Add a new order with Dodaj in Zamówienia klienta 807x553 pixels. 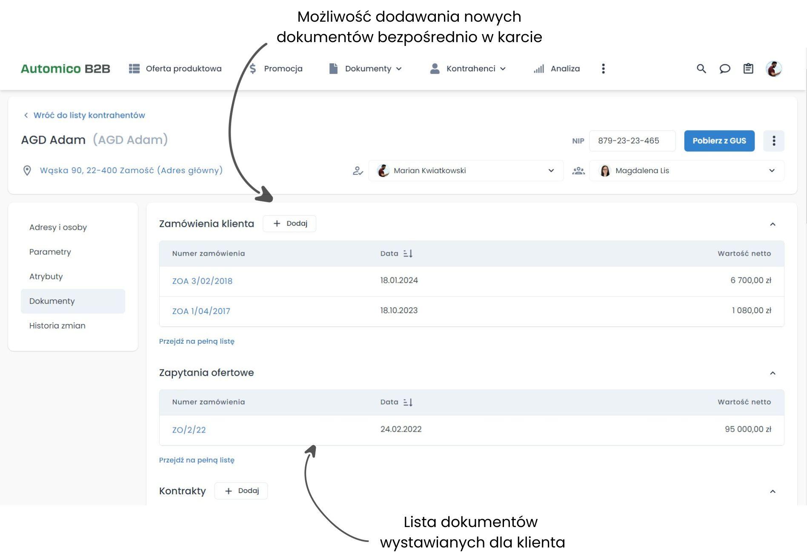289,223
